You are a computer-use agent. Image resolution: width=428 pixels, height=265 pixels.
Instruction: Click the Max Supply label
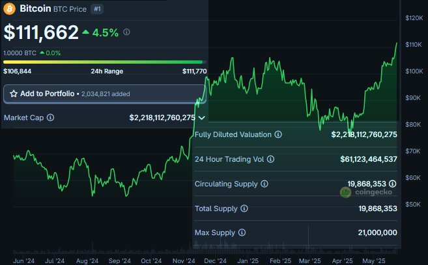[215, 233]
